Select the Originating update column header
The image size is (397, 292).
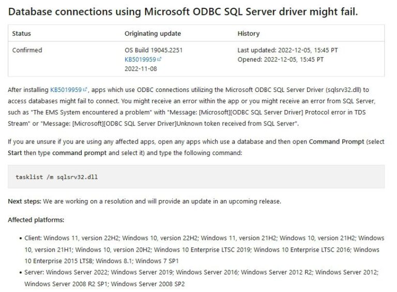(x=152, y=34)
